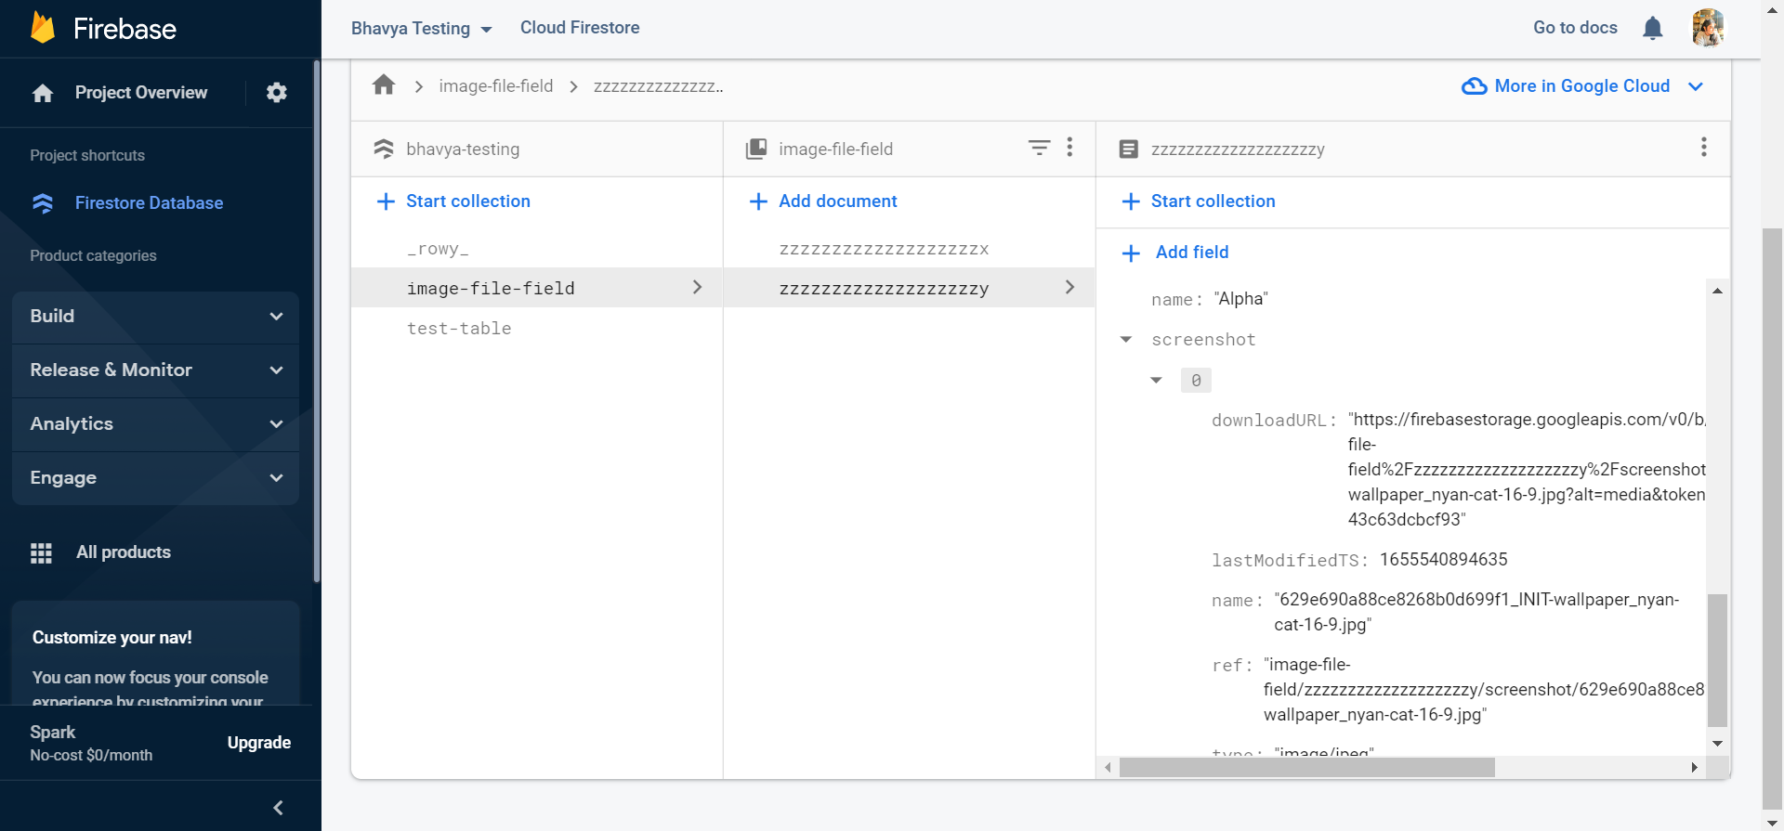Open the Bhavya Testing project dropdown
1784x831 pixels.
coord(421,29)
